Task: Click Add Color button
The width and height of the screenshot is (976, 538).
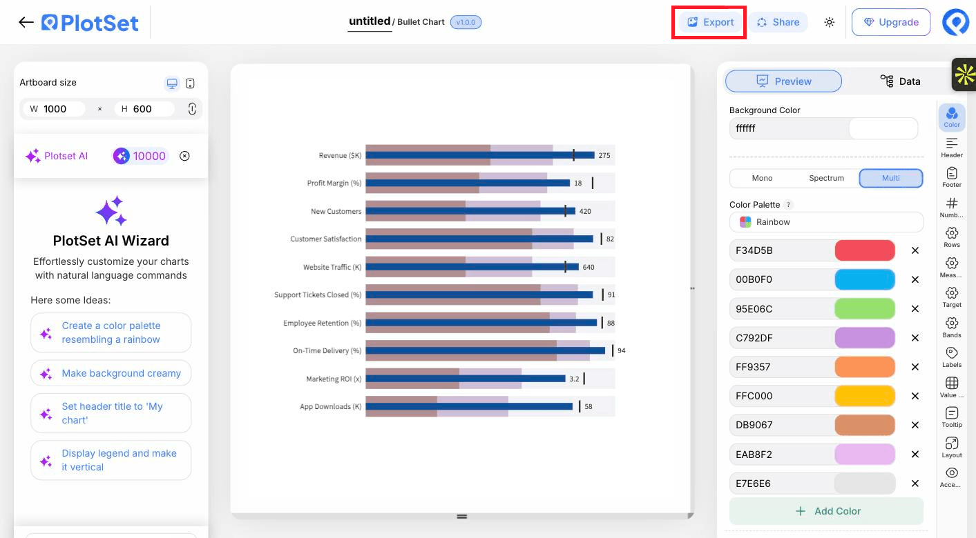Action: 826,511
